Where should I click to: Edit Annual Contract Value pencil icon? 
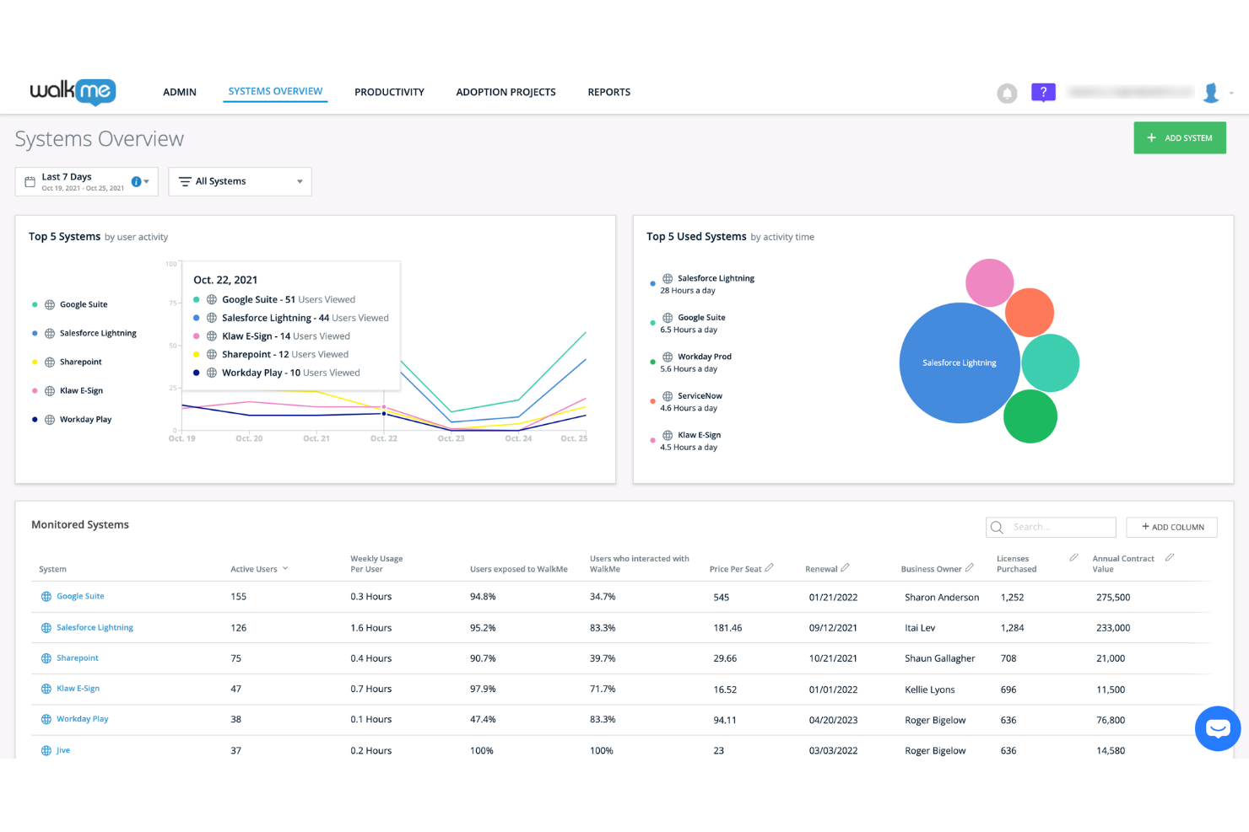(x=1170, y=557)
